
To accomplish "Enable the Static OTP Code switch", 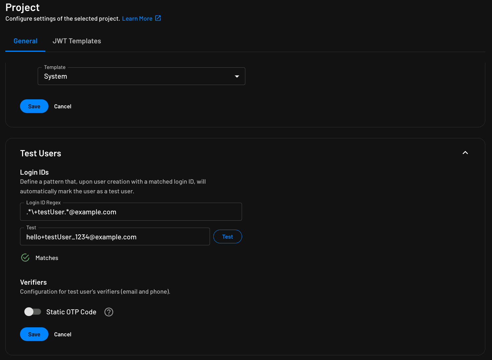I will (x=32, y=311).
